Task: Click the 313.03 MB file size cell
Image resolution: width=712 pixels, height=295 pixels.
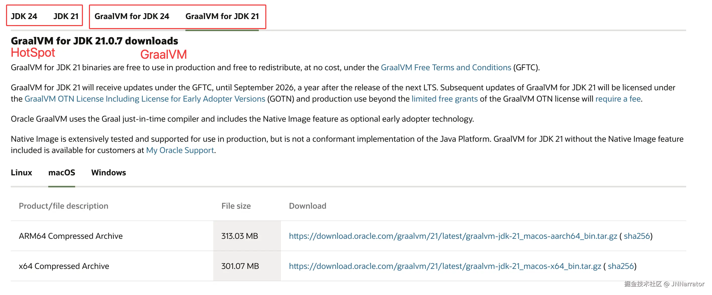Action: [x=240, y=236]
